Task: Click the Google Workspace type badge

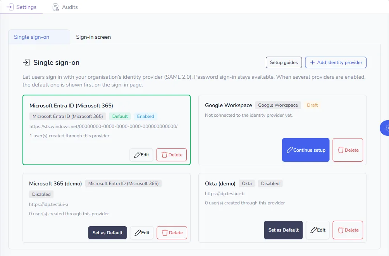Action: pos(278,105)
